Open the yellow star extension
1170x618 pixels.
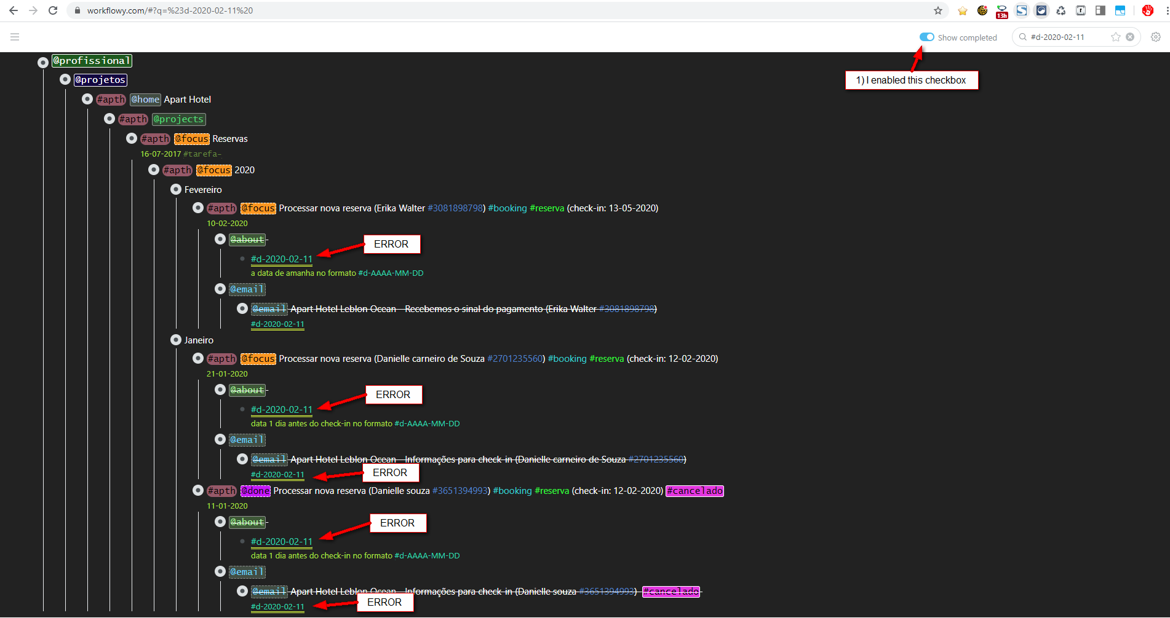(963, 10)
